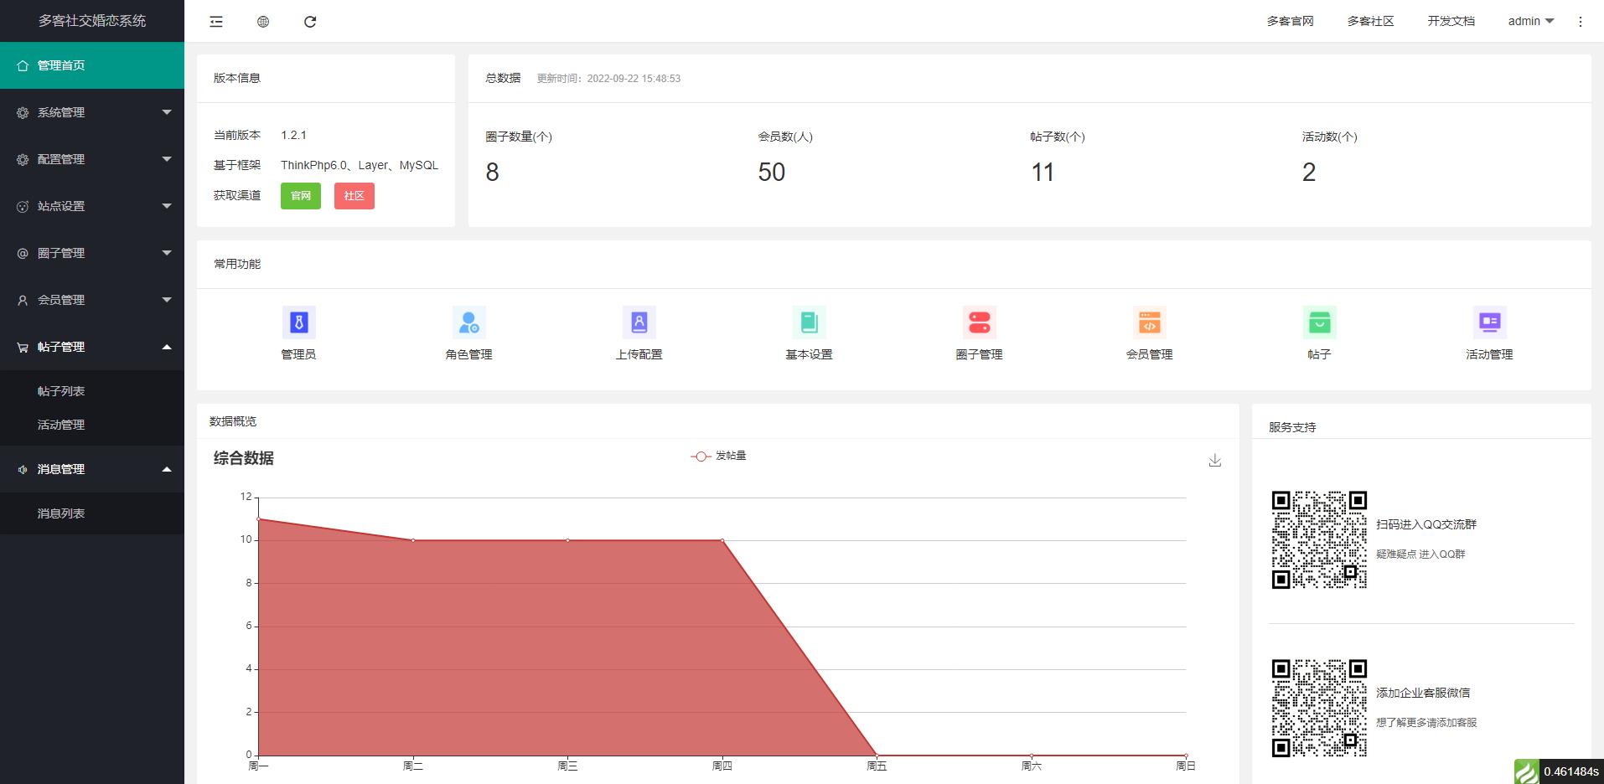Click the more options icon in the top bar
Screen dimensions: 1604x784
(x=1582, y=21)
